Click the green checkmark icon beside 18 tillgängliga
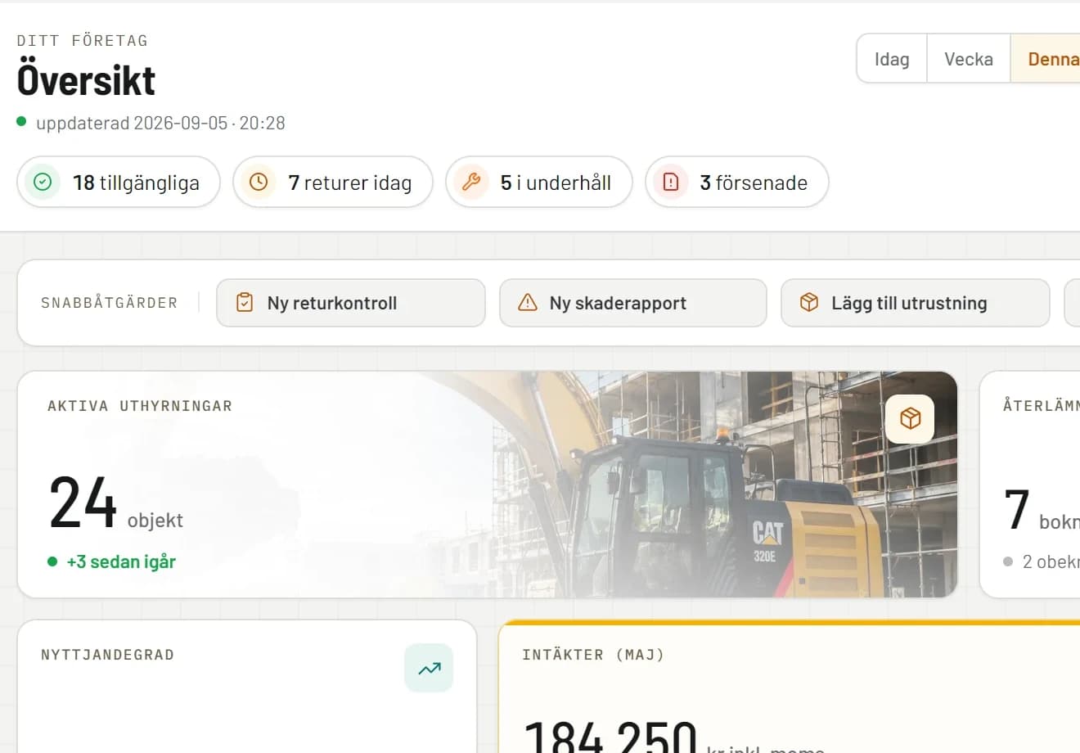 pos(43,182)
